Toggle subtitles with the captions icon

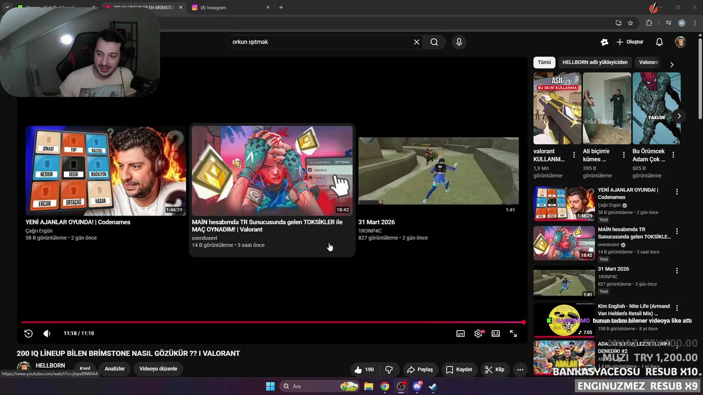pos(461,334)
